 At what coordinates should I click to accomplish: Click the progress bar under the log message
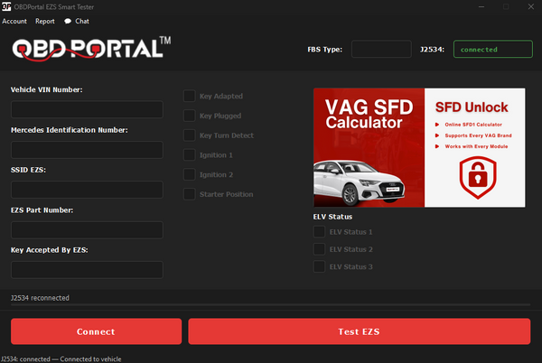coord(270,304)
